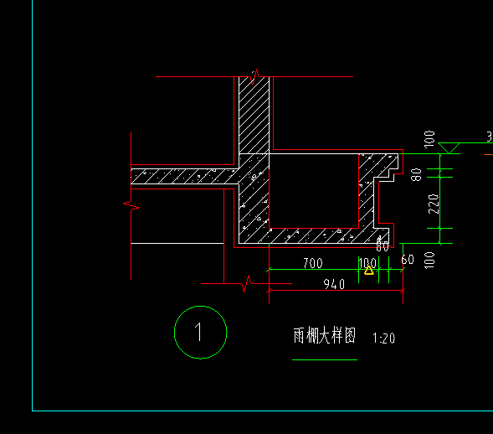493x434 pixels.
Task: Select the green underline beneath the drawing title
Action: pyautogui.click(x=325, y=359)
